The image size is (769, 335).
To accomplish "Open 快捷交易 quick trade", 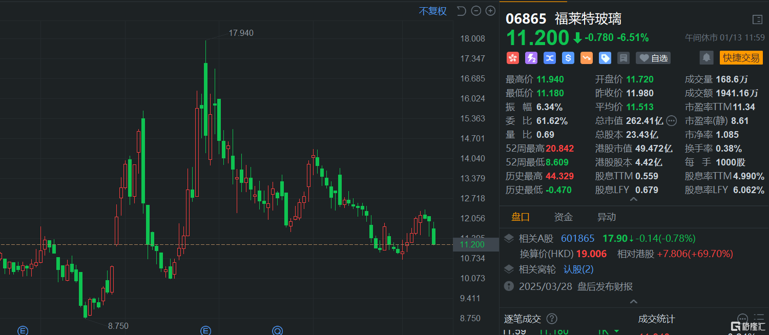I will (741, 58).
